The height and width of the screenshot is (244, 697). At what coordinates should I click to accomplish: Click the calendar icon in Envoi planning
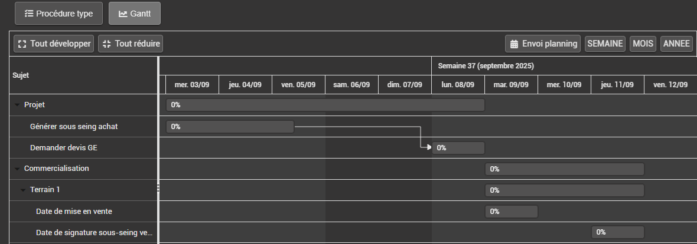[514, 44]
